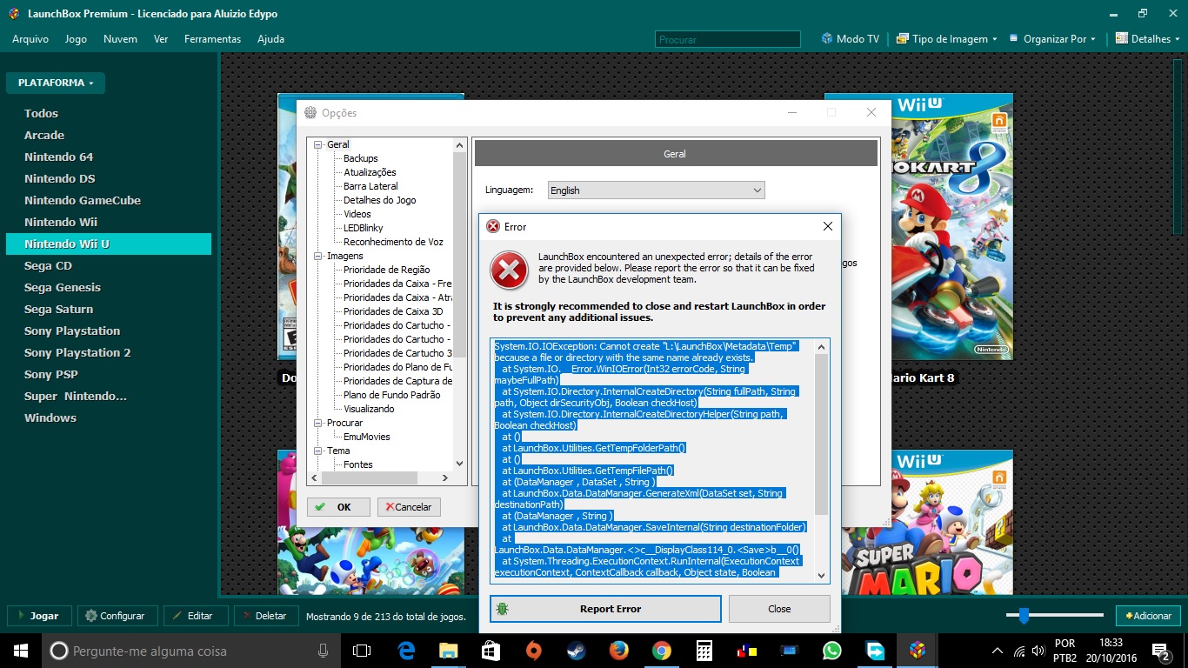This screenshot has height=668, width=1188.
Task: Select LEDBlinky in options tree
Action: pos(364,228)
